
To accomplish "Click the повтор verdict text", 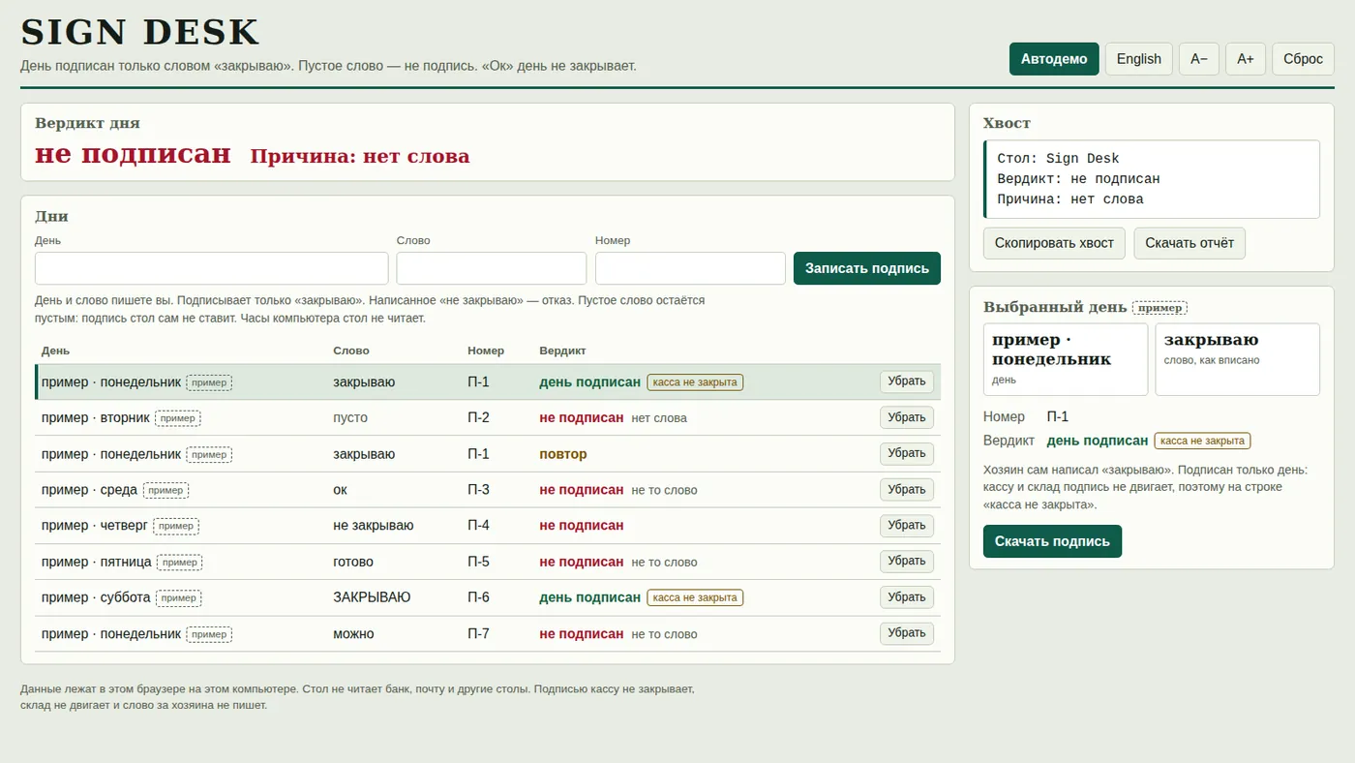I will point(563,454).
